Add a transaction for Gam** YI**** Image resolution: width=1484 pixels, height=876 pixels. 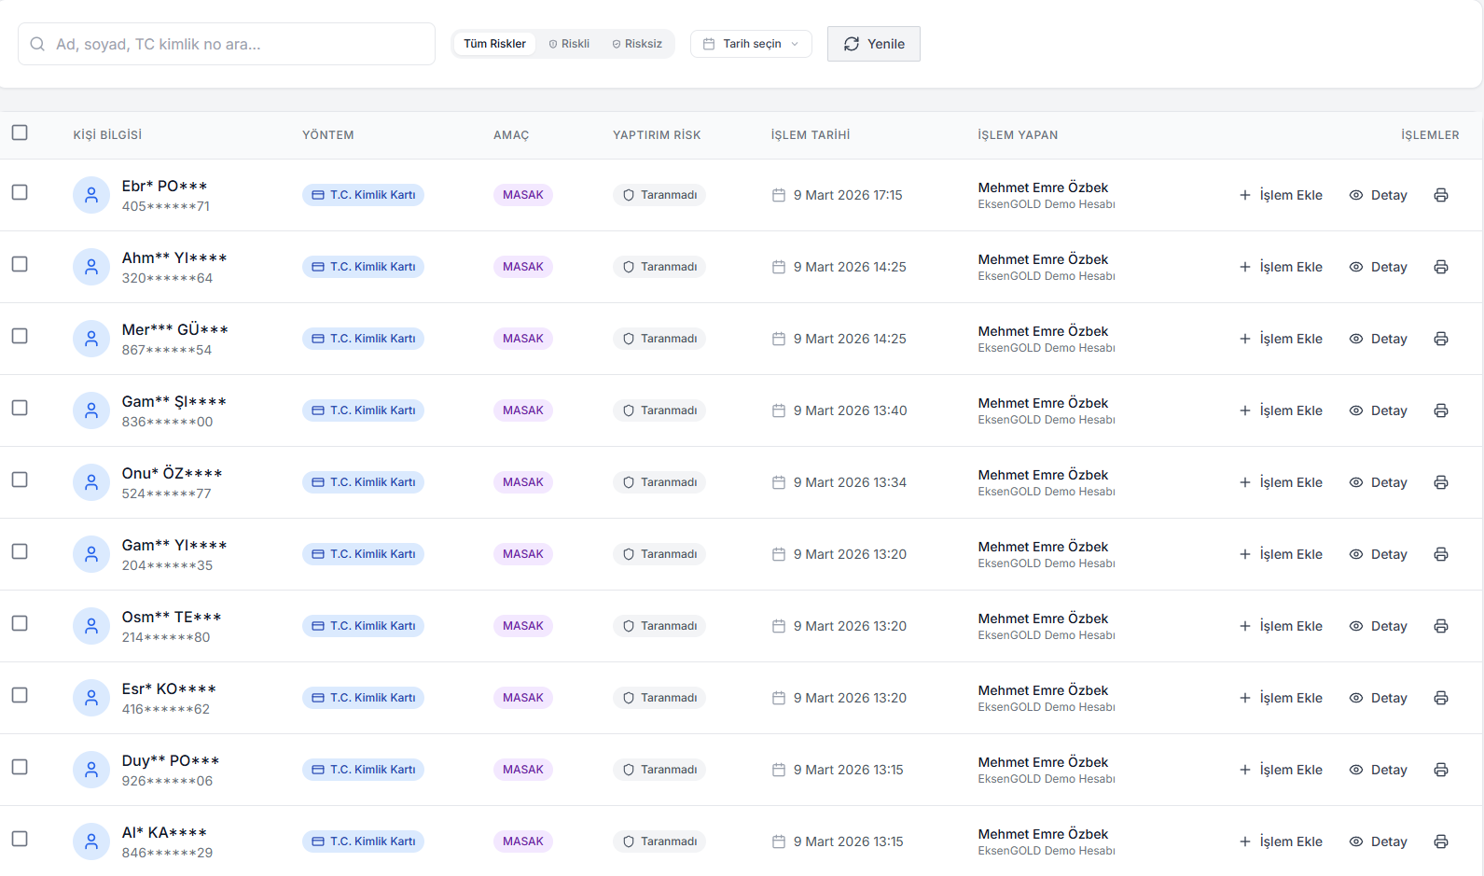coord(1281,554)
